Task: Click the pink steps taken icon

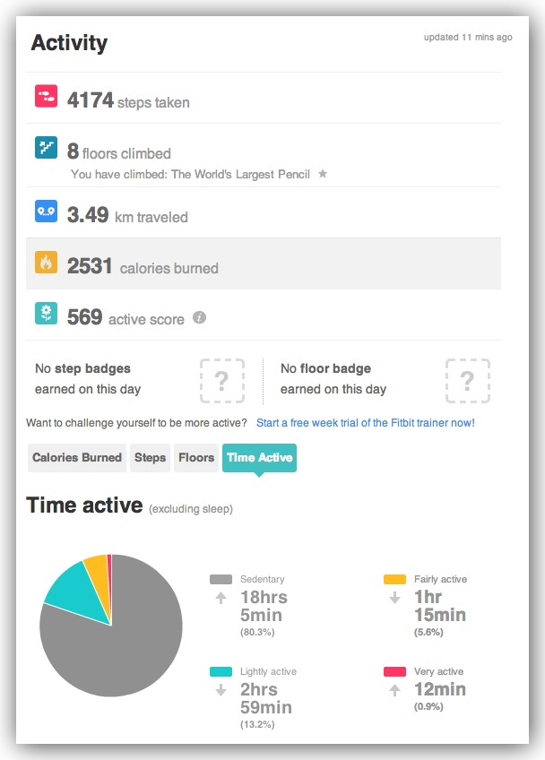Action: pos(46,97)
